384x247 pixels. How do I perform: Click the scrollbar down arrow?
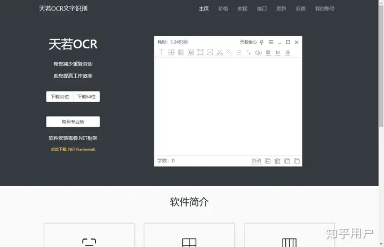click(x=381, y=244)
